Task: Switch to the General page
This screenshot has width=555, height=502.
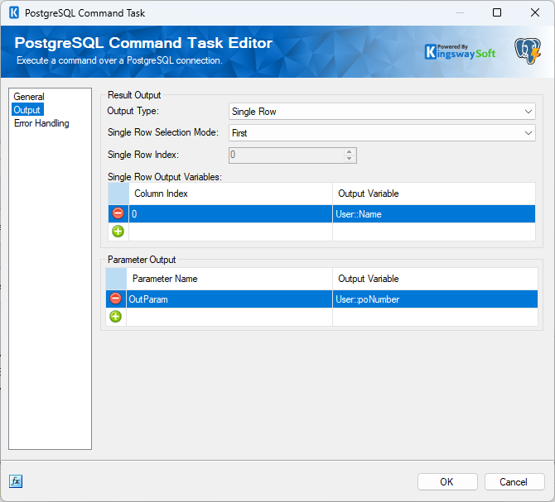Action: [x=29, y=97]
